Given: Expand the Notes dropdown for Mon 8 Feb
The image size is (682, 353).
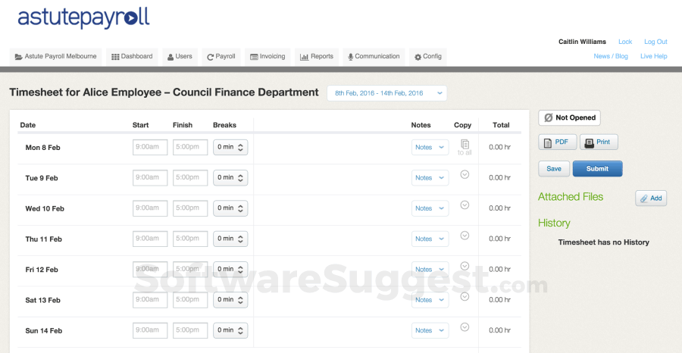Looking at the screenshot, I should [x=431, y=148].
